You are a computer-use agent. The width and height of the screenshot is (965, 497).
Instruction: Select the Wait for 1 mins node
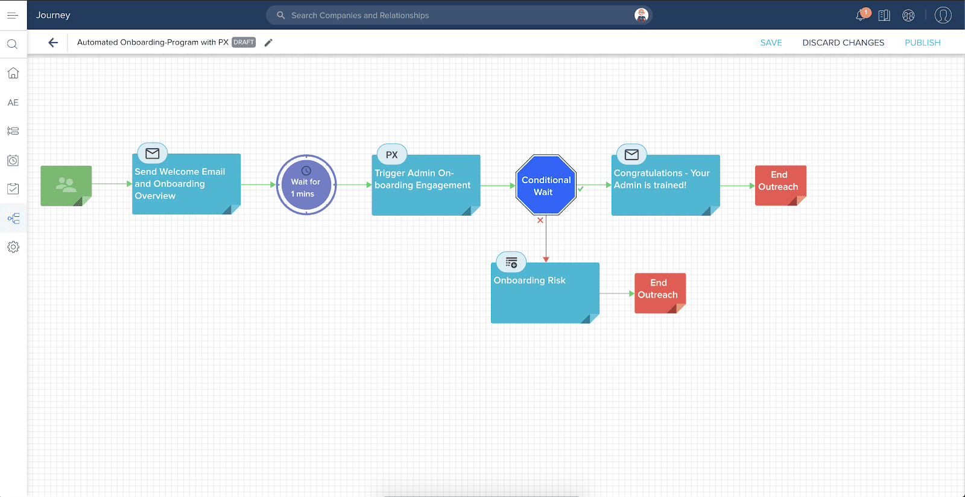pyautogui.click(x=306, y=185)
